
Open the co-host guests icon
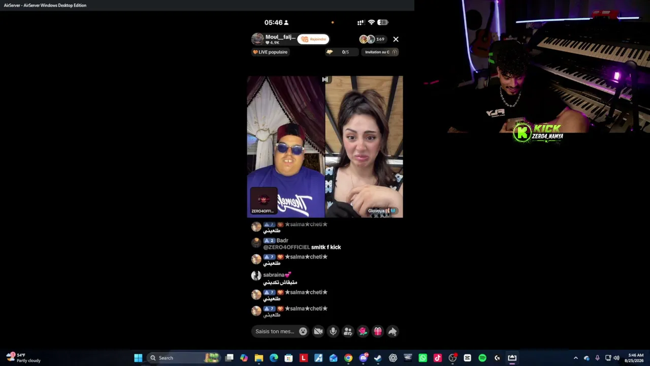tap(348, 331)
